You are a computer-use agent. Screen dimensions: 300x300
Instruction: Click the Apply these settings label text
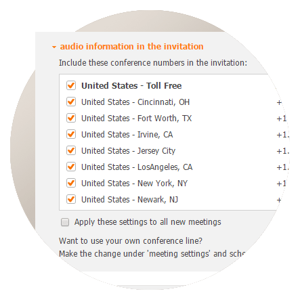[148, 222]
